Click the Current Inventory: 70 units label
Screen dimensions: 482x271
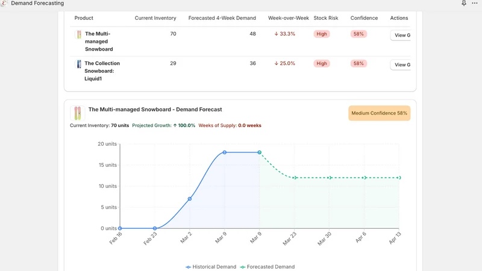click(x=99, y=125)
